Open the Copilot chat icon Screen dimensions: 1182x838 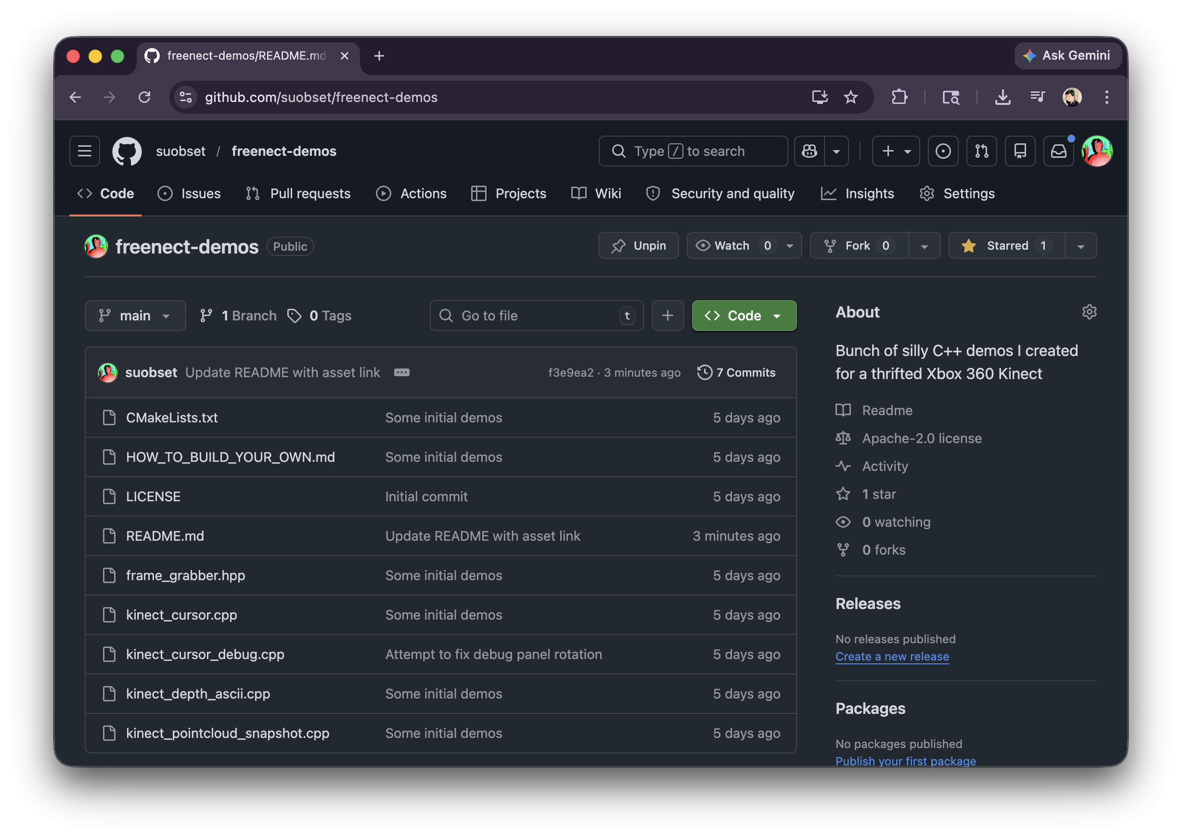coord(809,151)
